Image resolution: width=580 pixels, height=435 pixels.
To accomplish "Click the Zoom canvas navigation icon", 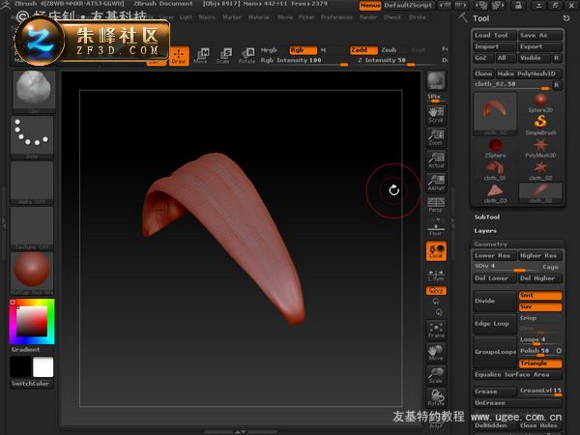I will click(x=436, y=137).
